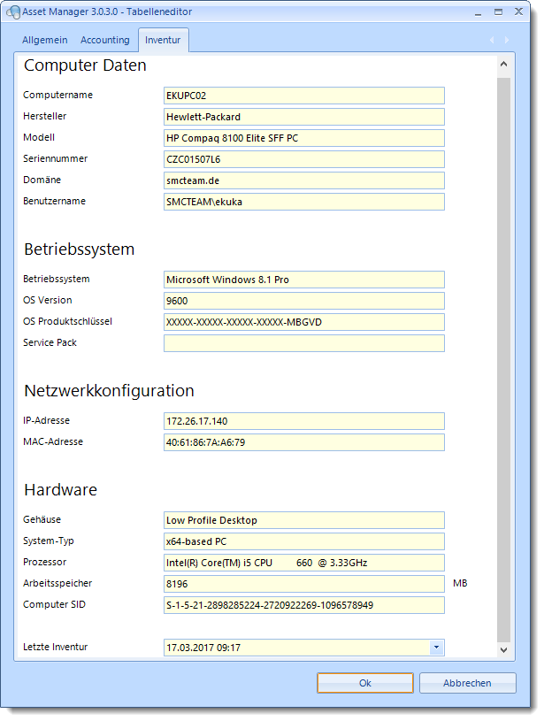Click the MB unit label
The height and width of the screenshot is (721, 544).
tap(460, 583)
